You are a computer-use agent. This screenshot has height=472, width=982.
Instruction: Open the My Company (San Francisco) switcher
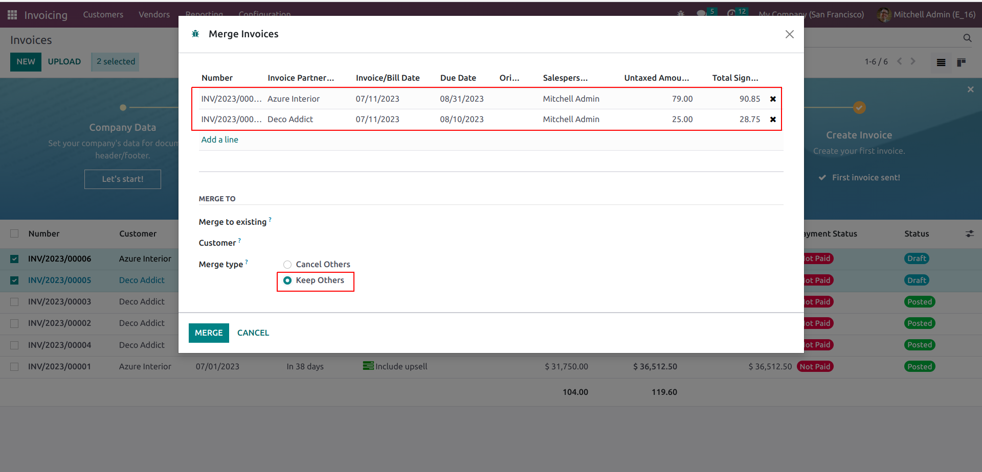[x=811, y=15]
